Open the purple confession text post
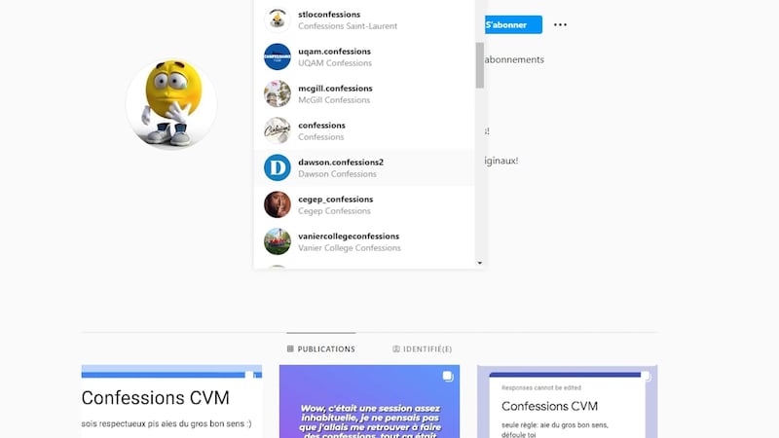779x438 pixels. tap(369, 402)
